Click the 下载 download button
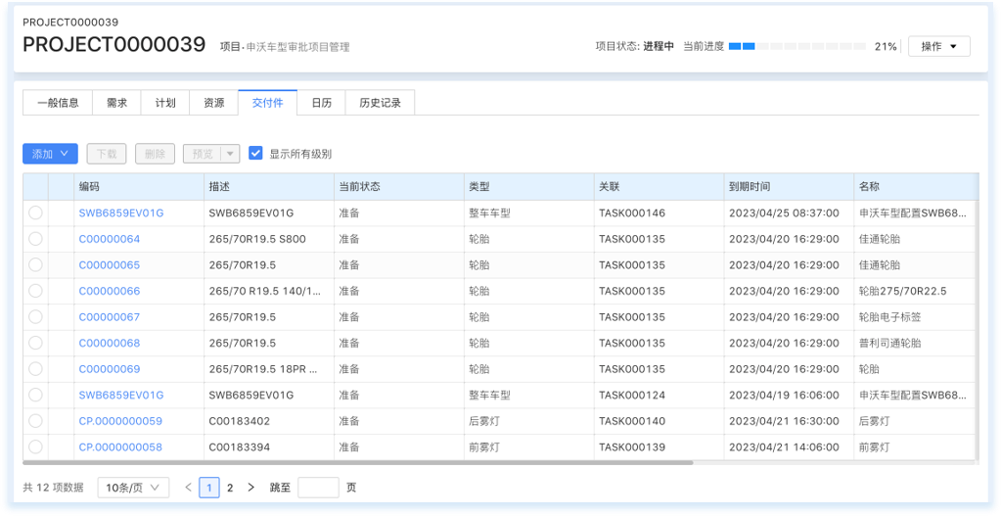The height and width of the screenshot is (516, 1001). [107, 154]
